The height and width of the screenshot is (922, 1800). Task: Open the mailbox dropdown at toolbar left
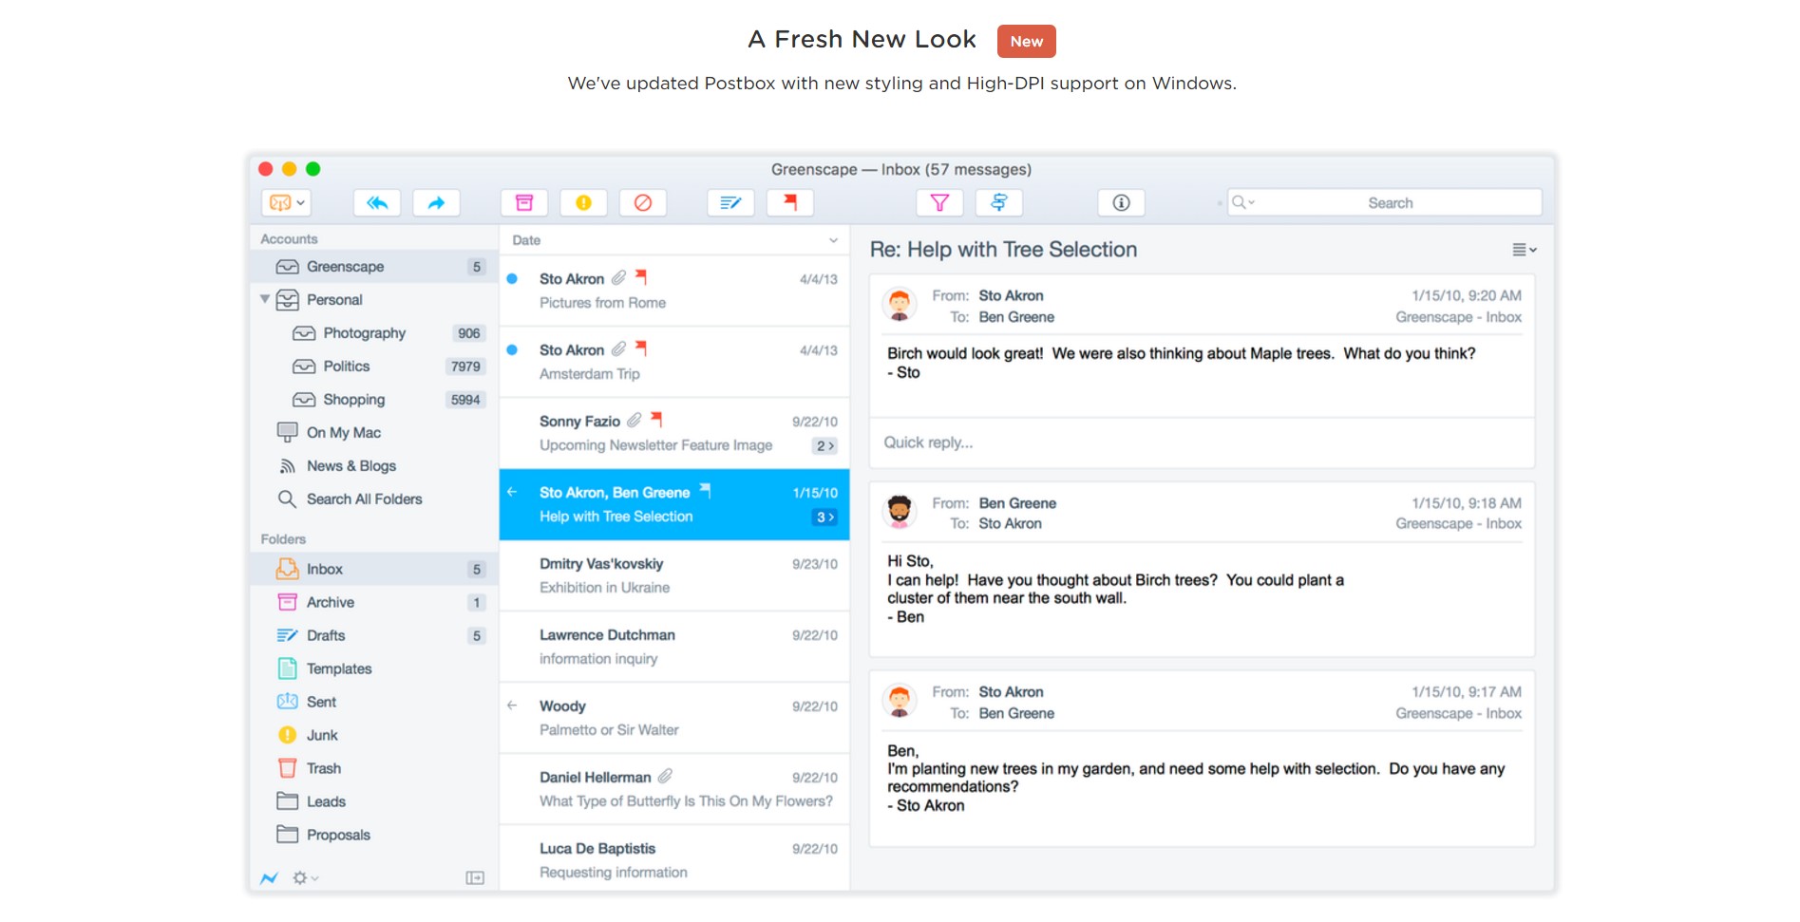click(x=286, y=202)
